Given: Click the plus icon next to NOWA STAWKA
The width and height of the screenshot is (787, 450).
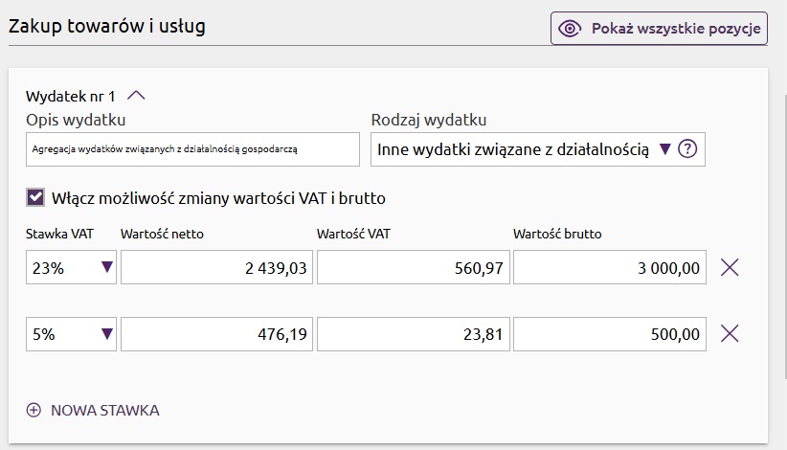Looking at the screenshot, I should click(34, 411).
